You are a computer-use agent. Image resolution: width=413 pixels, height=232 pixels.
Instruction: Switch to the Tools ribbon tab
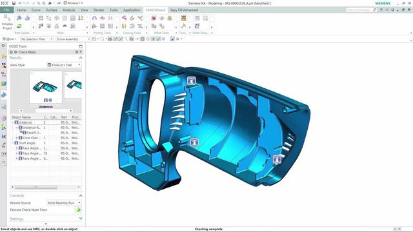click(114, 10)
